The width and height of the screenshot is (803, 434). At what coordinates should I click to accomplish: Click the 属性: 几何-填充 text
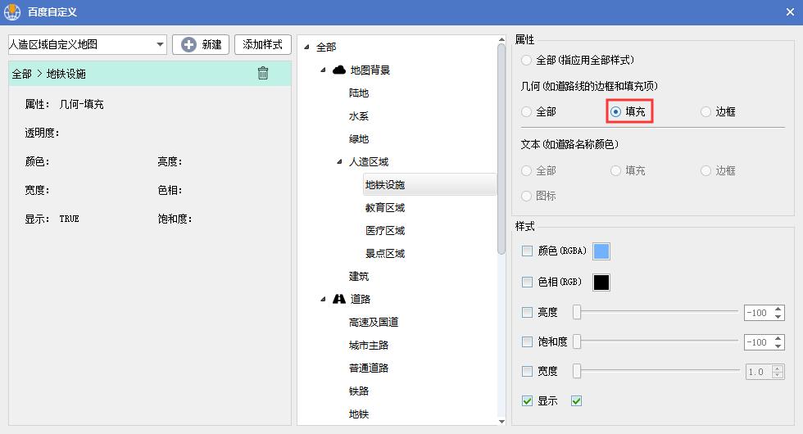(x=64, y=105)
